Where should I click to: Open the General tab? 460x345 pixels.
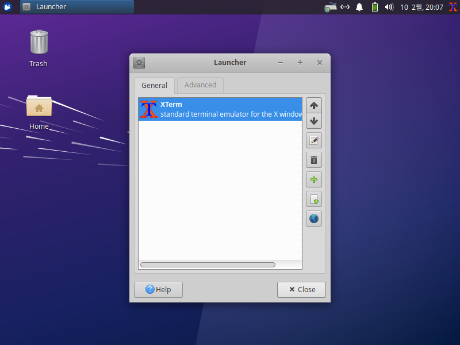(x=154, y=85)
